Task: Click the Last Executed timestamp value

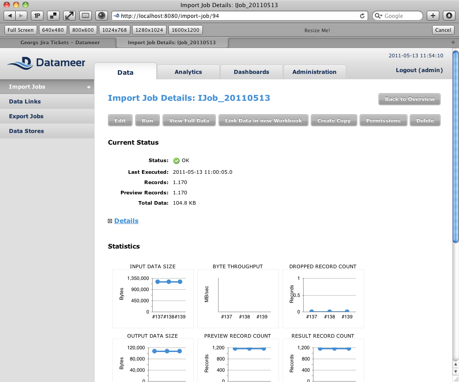Action: click(202, 172)
